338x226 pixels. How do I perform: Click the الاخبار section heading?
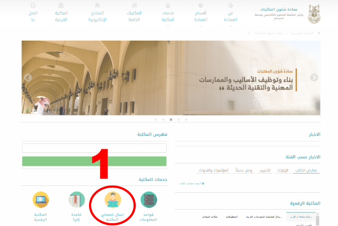click(x=314, y=135)
